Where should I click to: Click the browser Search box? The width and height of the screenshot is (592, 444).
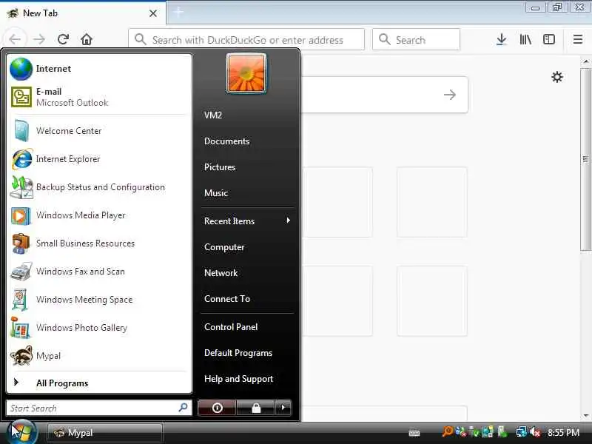point(416,40)
